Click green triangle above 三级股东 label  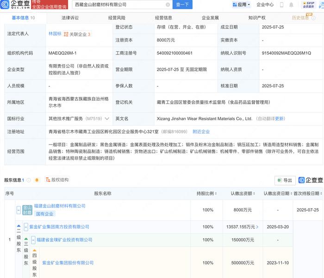(x=26, y=239)
